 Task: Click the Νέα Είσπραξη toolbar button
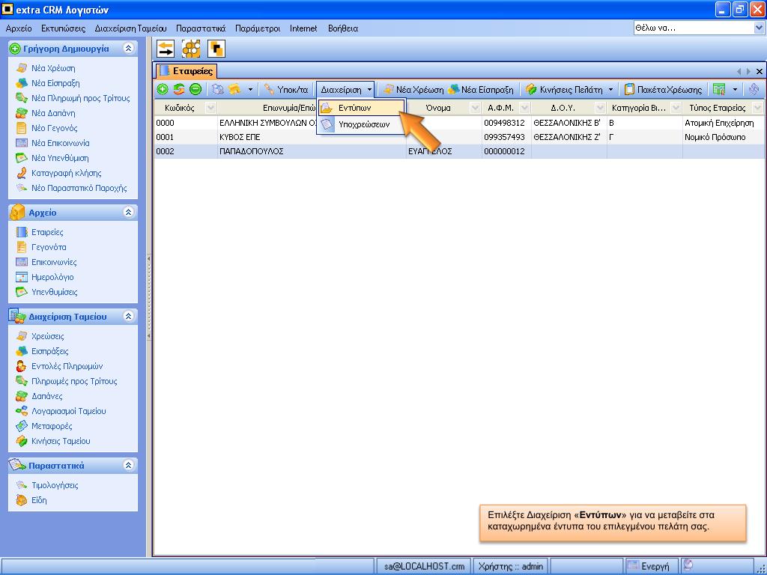pyautogui.click(x=481, y=90)
